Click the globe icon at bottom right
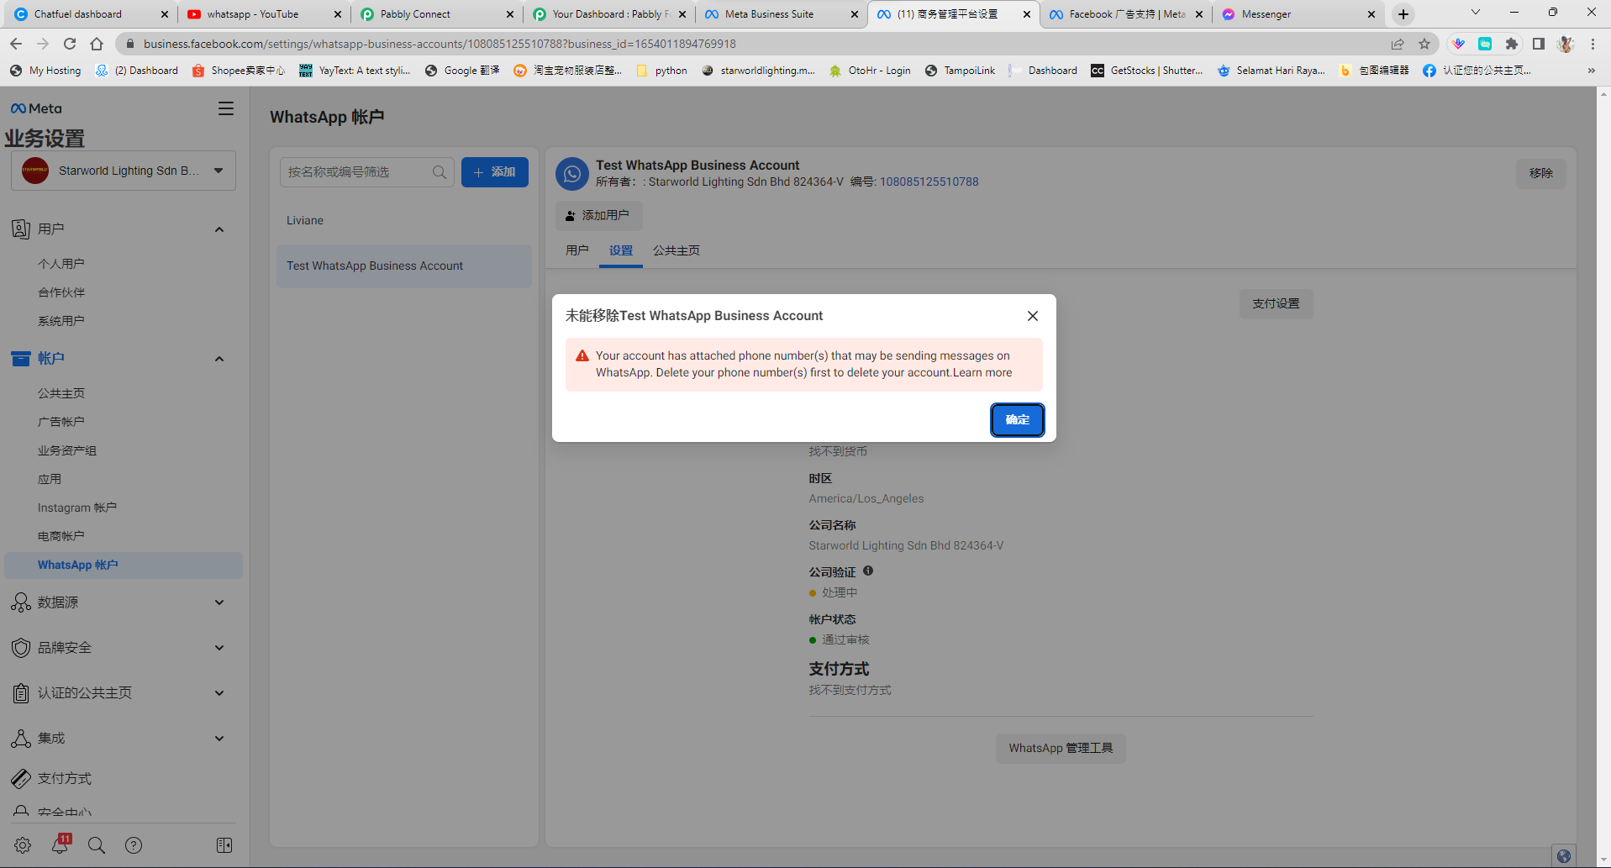The image size is (1611, 868). pos(1563,856)
